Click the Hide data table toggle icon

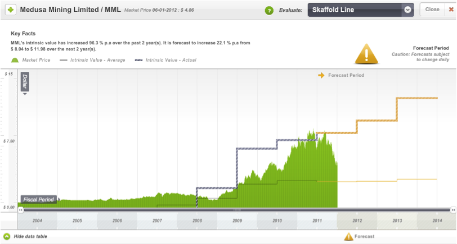coord(7,237)
